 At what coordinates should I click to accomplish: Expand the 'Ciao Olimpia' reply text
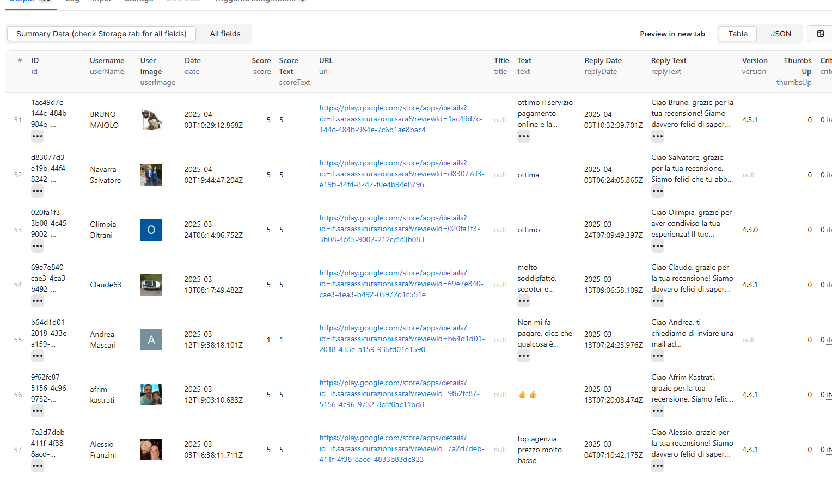tap(658, 246)
